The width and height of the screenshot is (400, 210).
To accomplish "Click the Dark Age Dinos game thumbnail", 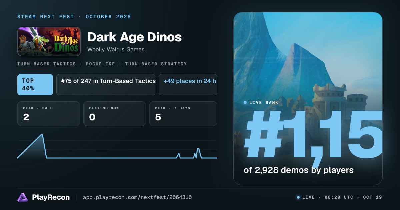I will tap(49, 41).
